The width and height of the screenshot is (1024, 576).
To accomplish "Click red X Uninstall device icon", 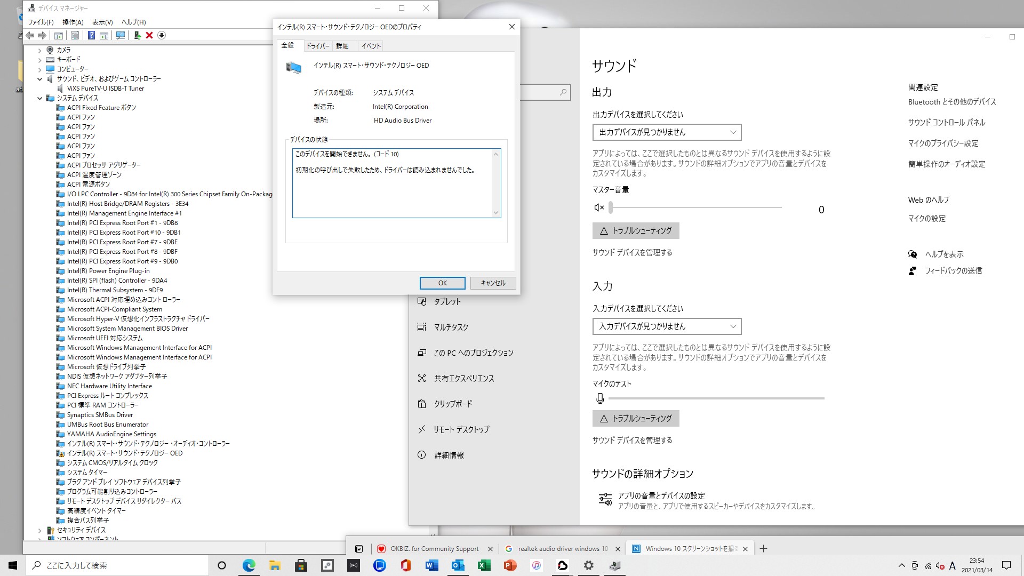I will (x=149, y=35).
